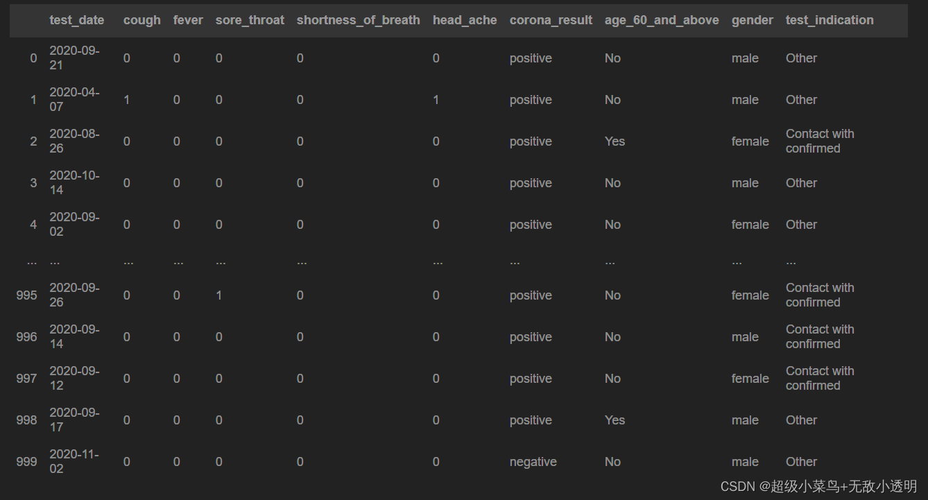Click Contact with confirmed in row 997
Screen dimensions: 928x500
[x=820, y=378]
